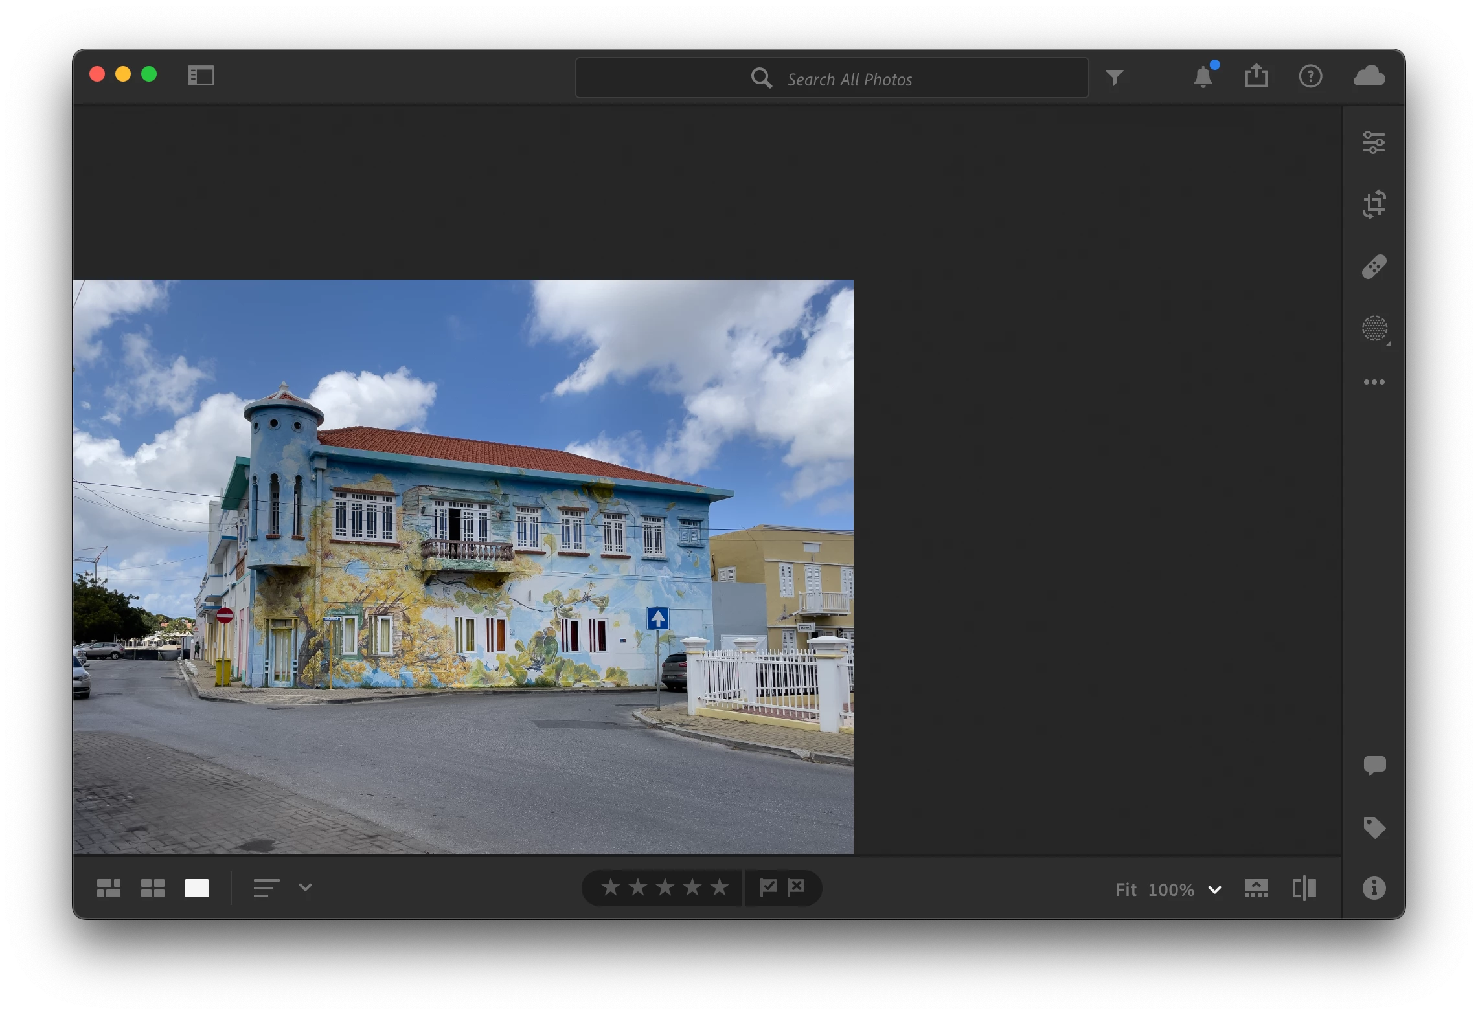
Task: Open the Comments panel
Action: [1374, 765]
